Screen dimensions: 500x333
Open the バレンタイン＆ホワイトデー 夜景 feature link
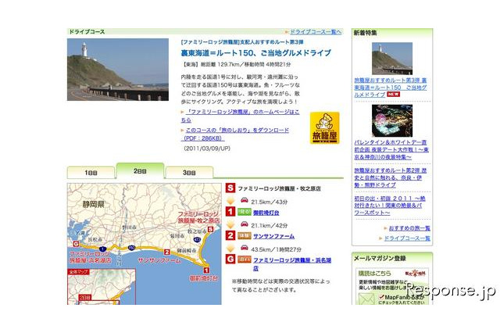(x=391, y=149)
